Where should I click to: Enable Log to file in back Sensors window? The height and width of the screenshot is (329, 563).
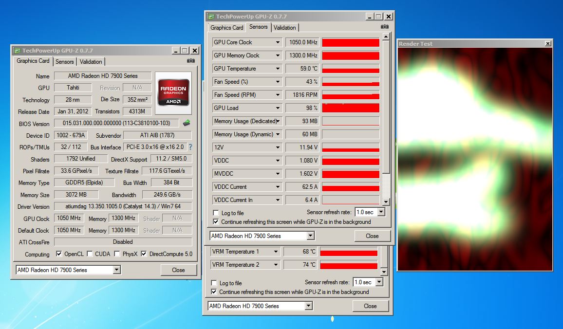(214, 283)
